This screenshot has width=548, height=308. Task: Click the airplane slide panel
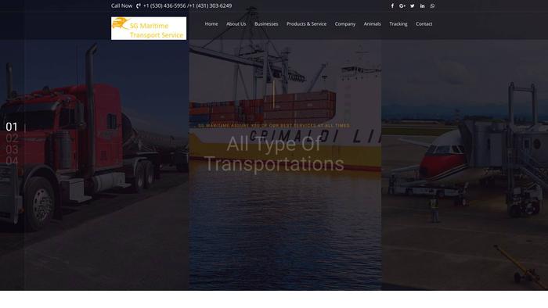pos(464,165)
